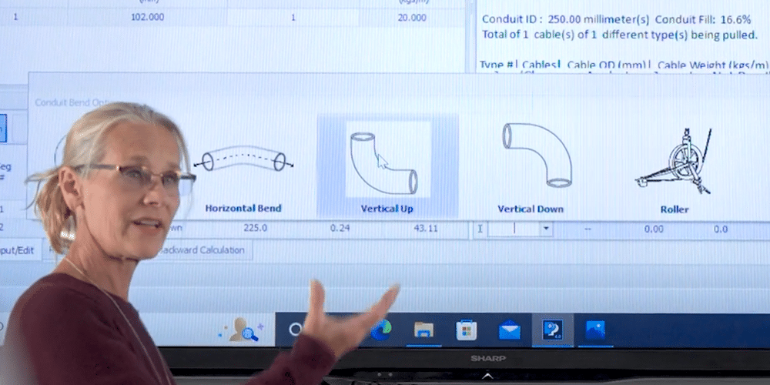Screen dimensions: 770x385
Task: Select the 20.000 cable weight cell
Action: coord(411,18)
